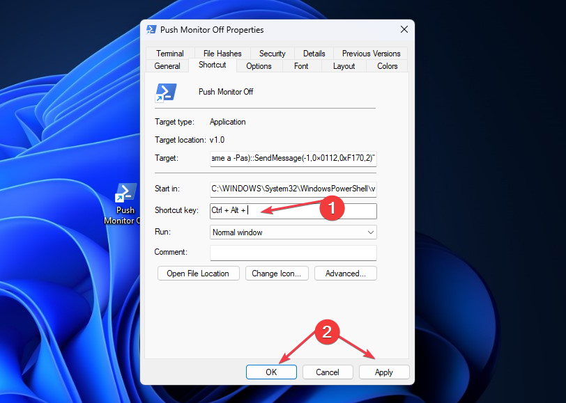The width and height of the screenshot is (566, 403).
Task: Click the Open File Location button
Action: (198, 274)
